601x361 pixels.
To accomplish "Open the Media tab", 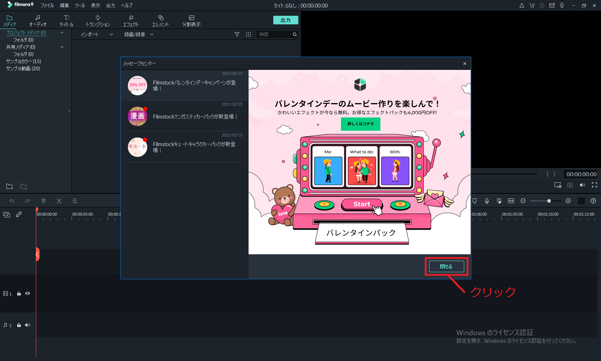I will coord(10,21).
